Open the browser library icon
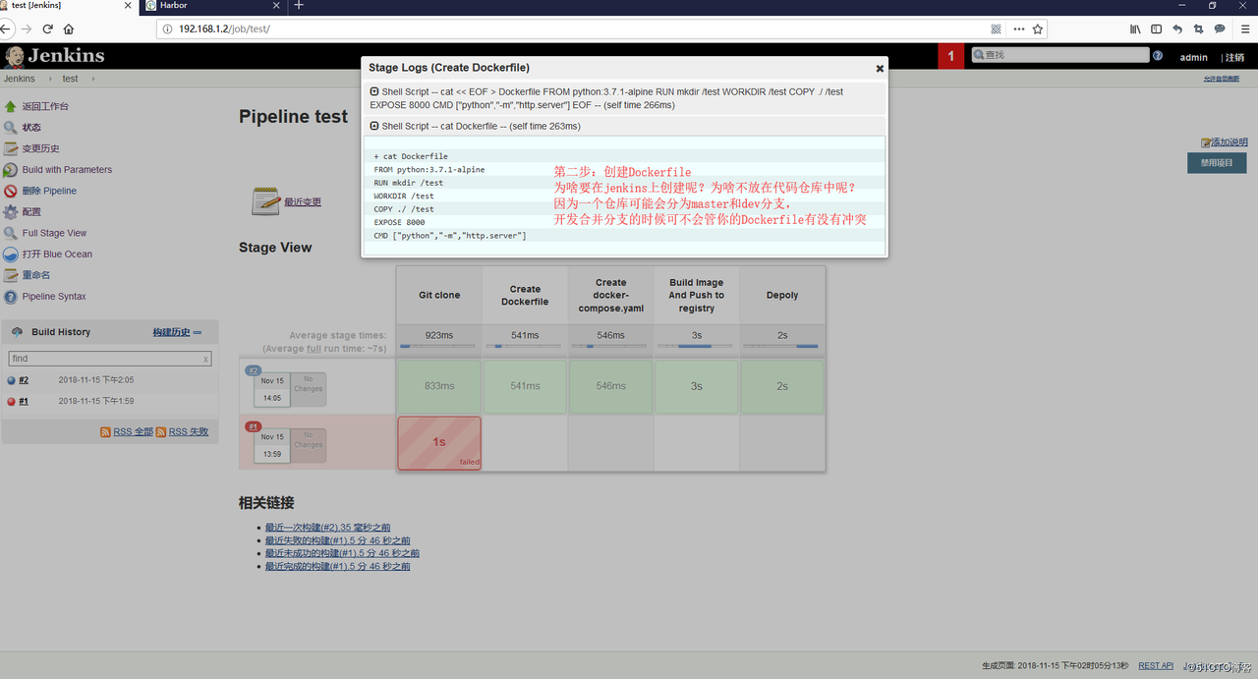The height and width of the screenshot is (679, 1258). (1135, 29)
